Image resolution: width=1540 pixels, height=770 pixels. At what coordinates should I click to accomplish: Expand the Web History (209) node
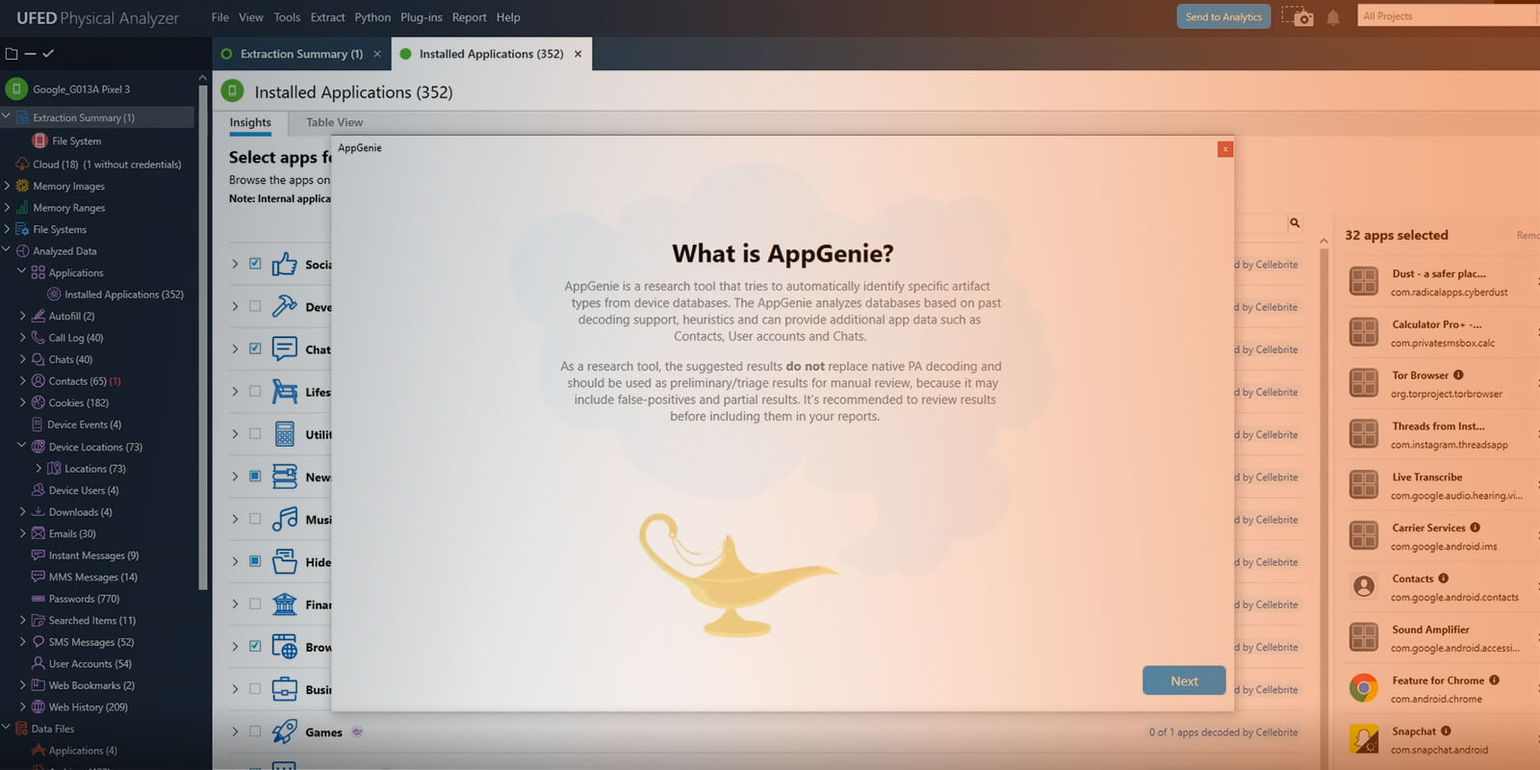click(x=22, y=707)
